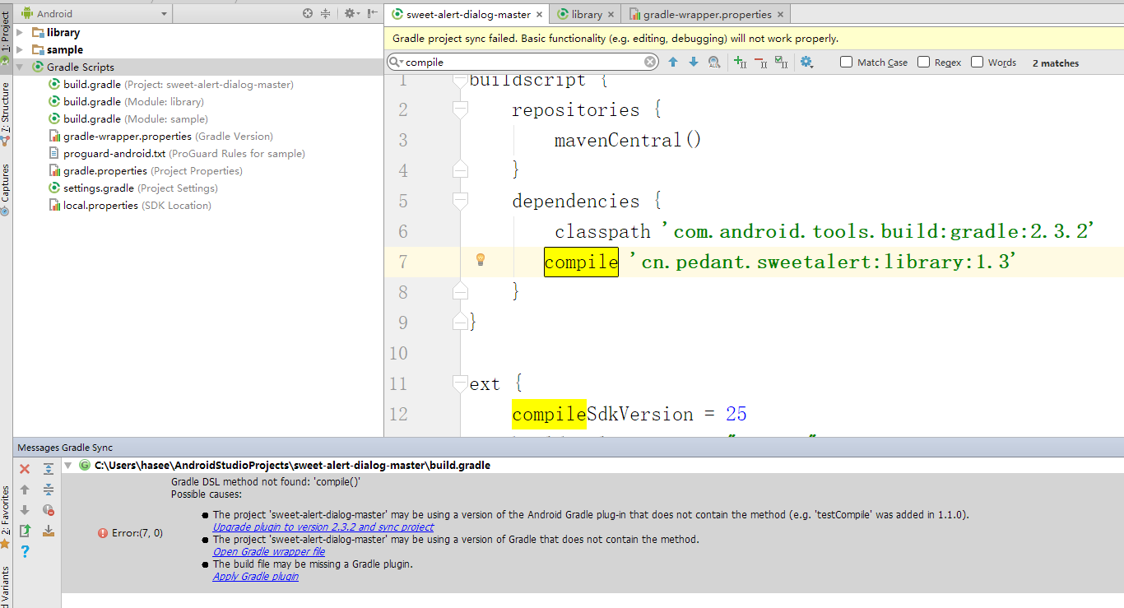The width and height of the screenshot is (1124, 608).
Task: Open search bar filter settings gear
Action: 806,62
